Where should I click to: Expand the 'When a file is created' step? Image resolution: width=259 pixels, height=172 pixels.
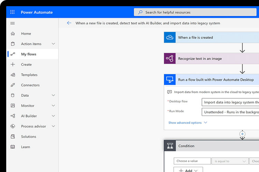pyautogui.click(x=211, y=37)
